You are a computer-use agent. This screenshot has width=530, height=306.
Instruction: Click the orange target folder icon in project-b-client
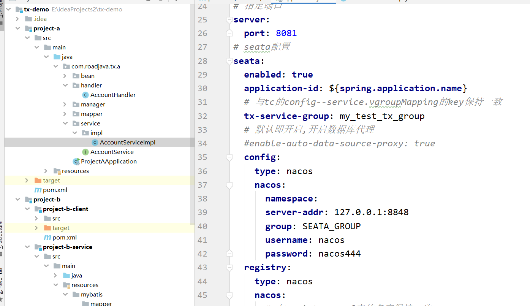(47, 228)
